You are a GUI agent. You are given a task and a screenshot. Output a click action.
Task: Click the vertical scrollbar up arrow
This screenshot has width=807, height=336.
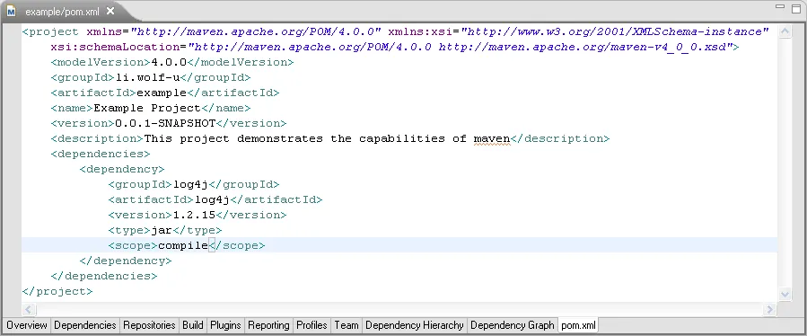tap(785, 32)
